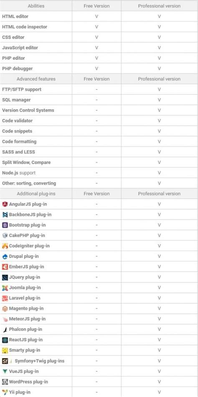The height and width of the screenshot is (397, 198).
Task: Select the Bootstrap plug-in icon
Action: tap(5, 225)
